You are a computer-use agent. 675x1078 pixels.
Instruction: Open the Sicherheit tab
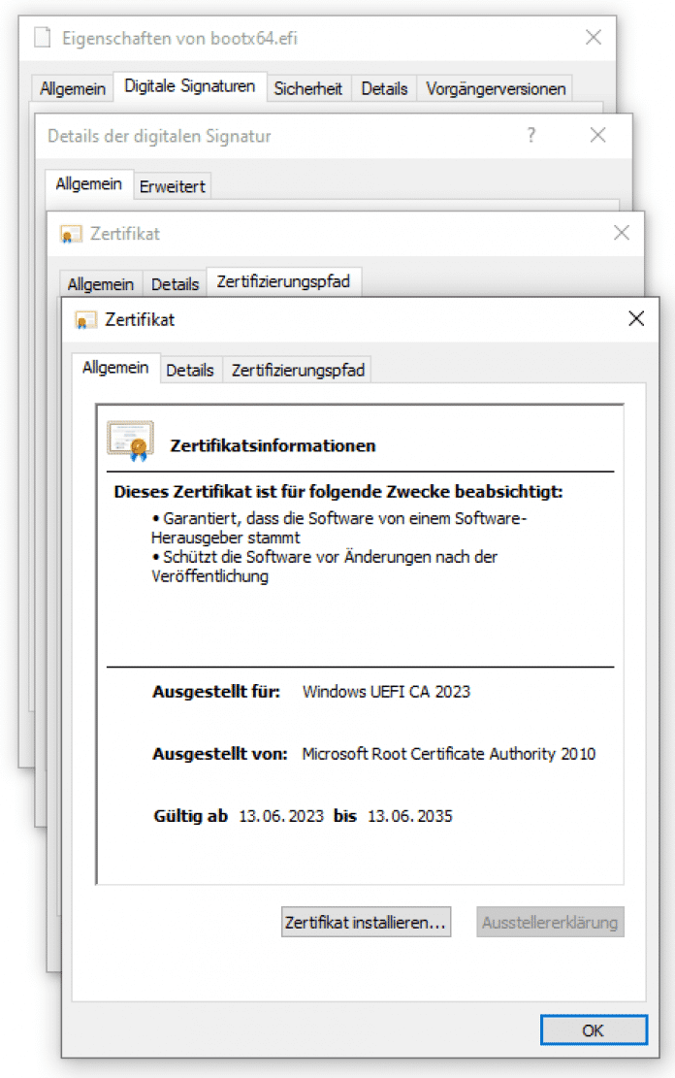point(308,87)
